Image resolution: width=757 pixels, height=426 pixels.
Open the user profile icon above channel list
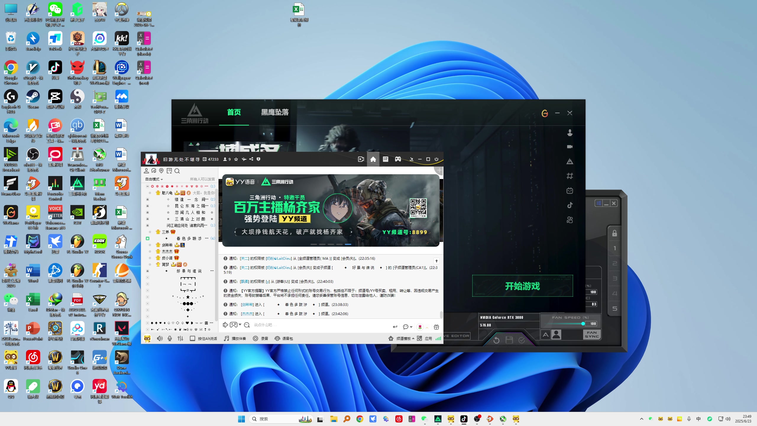tap(146, 171)
